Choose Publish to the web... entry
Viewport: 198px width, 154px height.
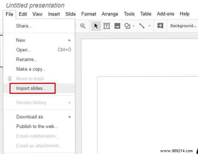tap(39, 127)
